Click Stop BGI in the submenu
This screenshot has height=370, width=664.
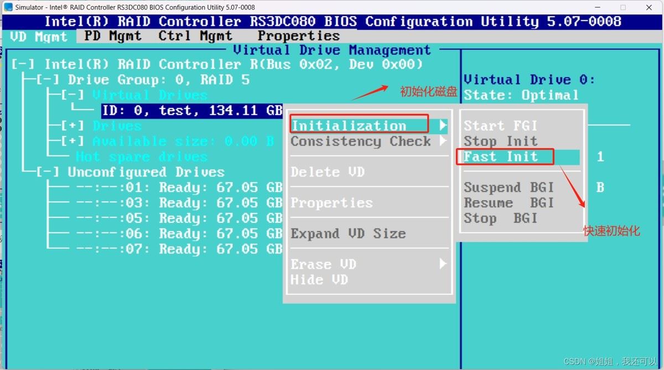click(x=500, y=218)
